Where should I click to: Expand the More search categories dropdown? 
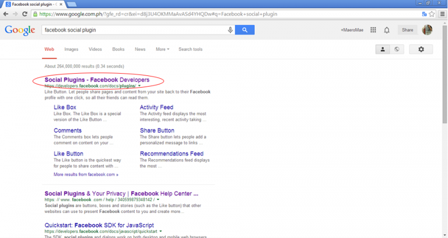pyautogui.click(x=162, y=49)
